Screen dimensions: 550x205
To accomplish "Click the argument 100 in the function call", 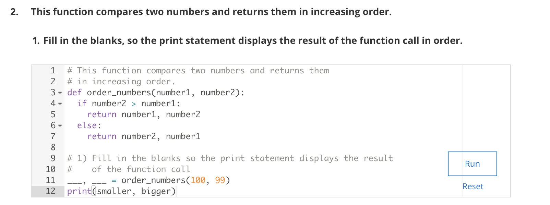I will click(x=198, y=180).
